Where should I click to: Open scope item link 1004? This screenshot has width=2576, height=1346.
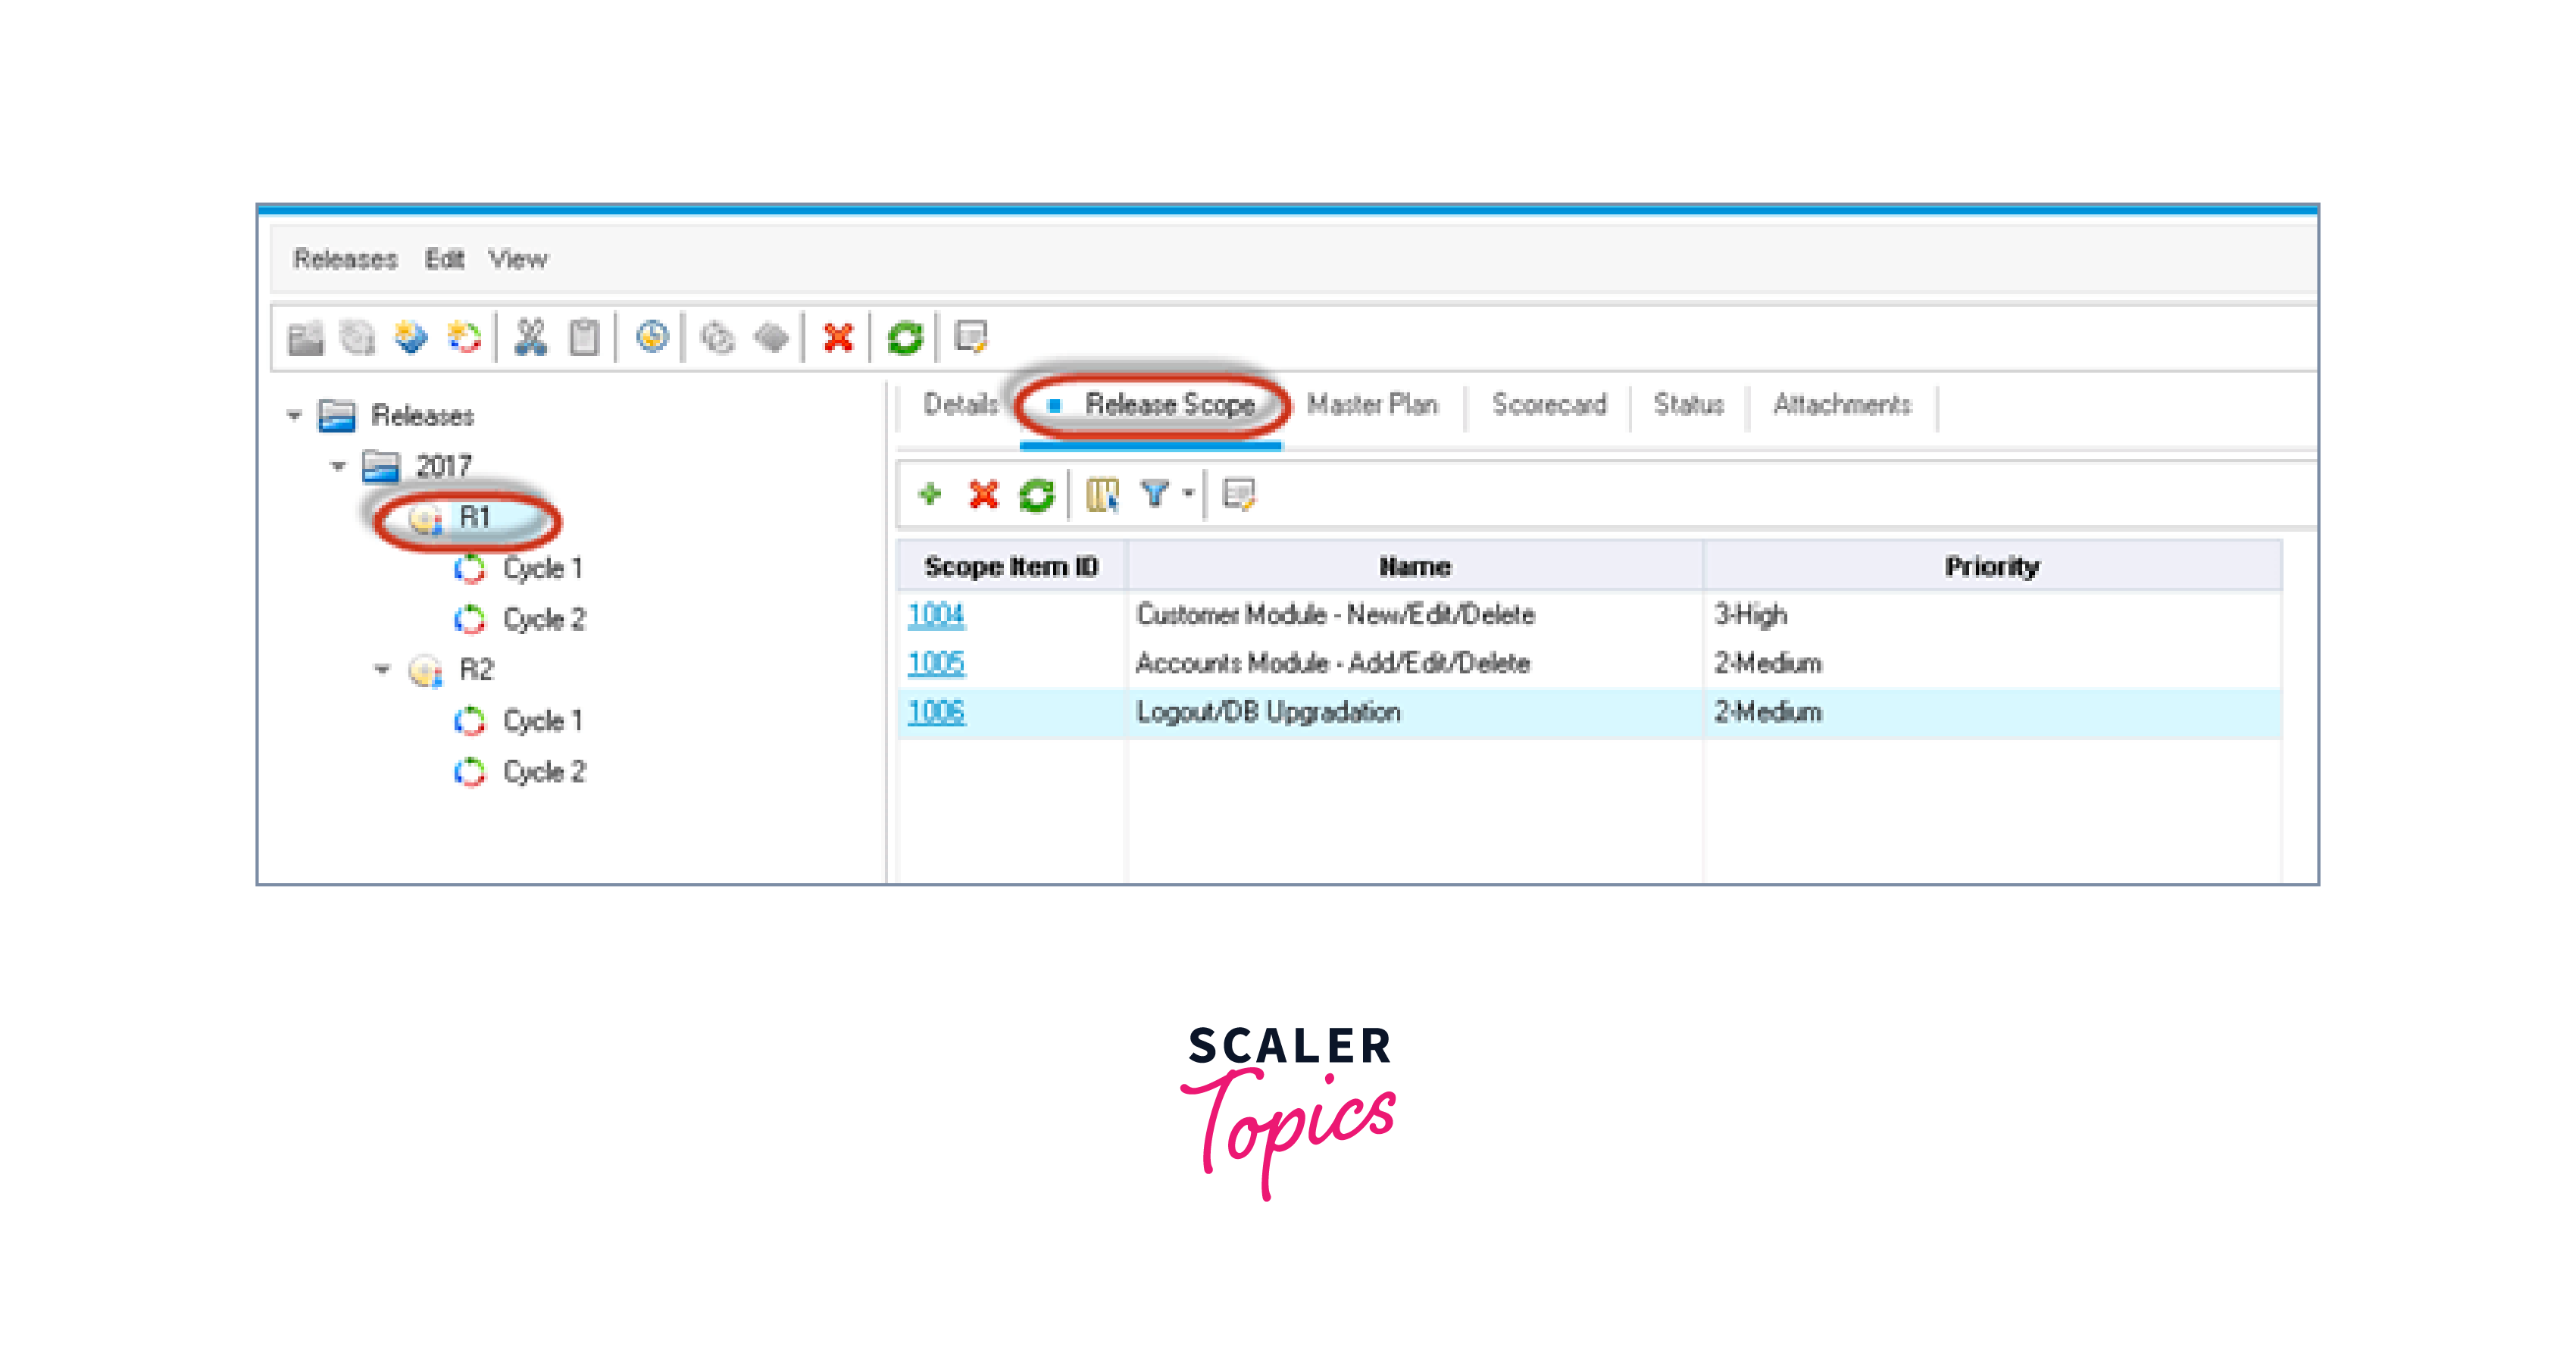coord(936,614)
